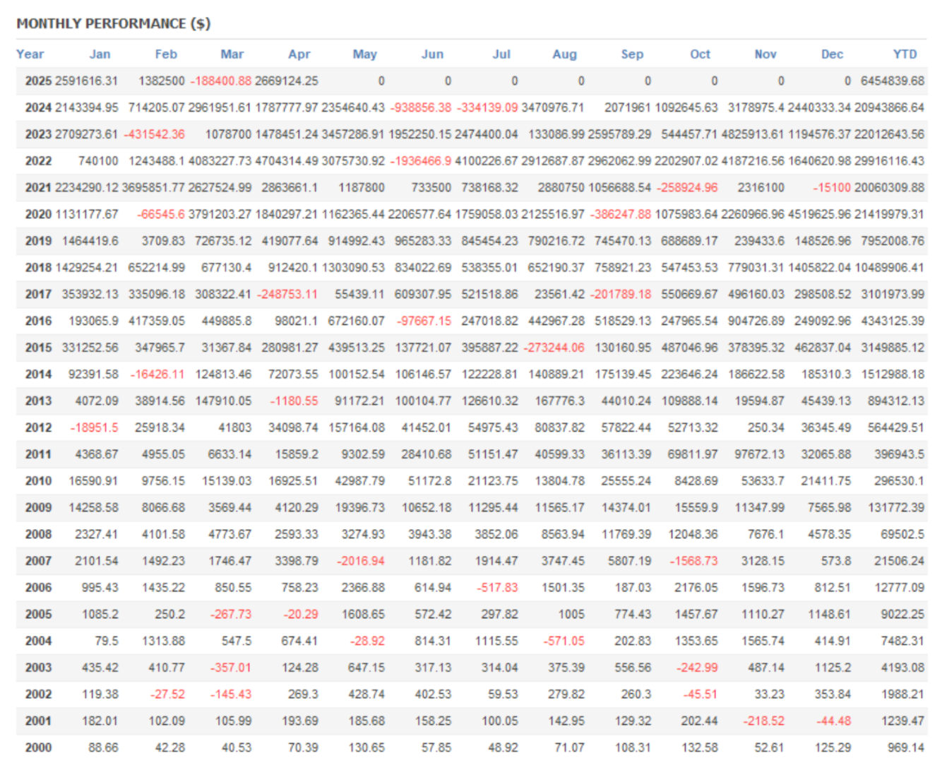Click the May column header

(364, 54)
